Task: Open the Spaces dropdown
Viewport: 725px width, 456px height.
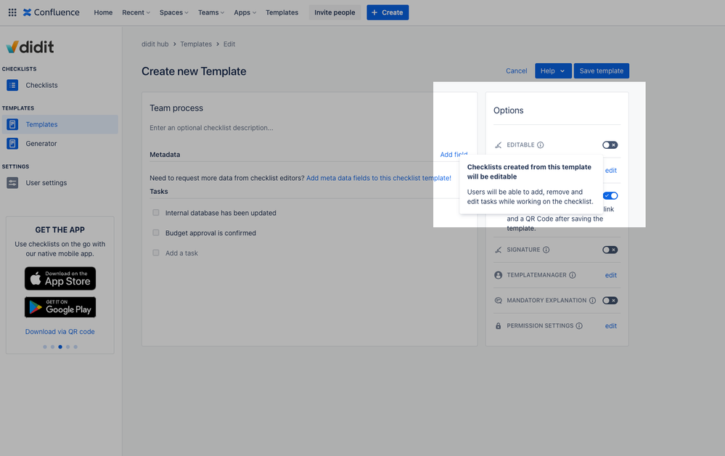Action: point(173,12)
